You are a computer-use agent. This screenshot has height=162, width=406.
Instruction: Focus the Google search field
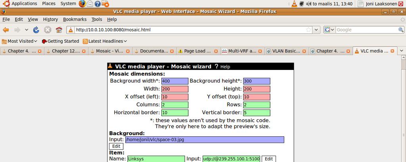[366, 30]
